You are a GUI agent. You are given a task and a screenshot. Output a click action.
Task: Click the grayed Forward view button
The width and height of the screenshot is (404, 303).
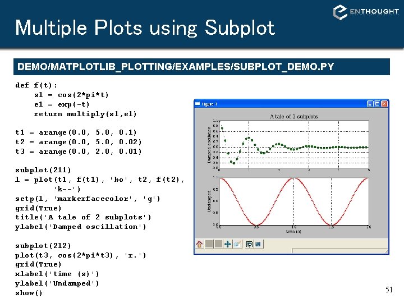click(x=218, y=244)
